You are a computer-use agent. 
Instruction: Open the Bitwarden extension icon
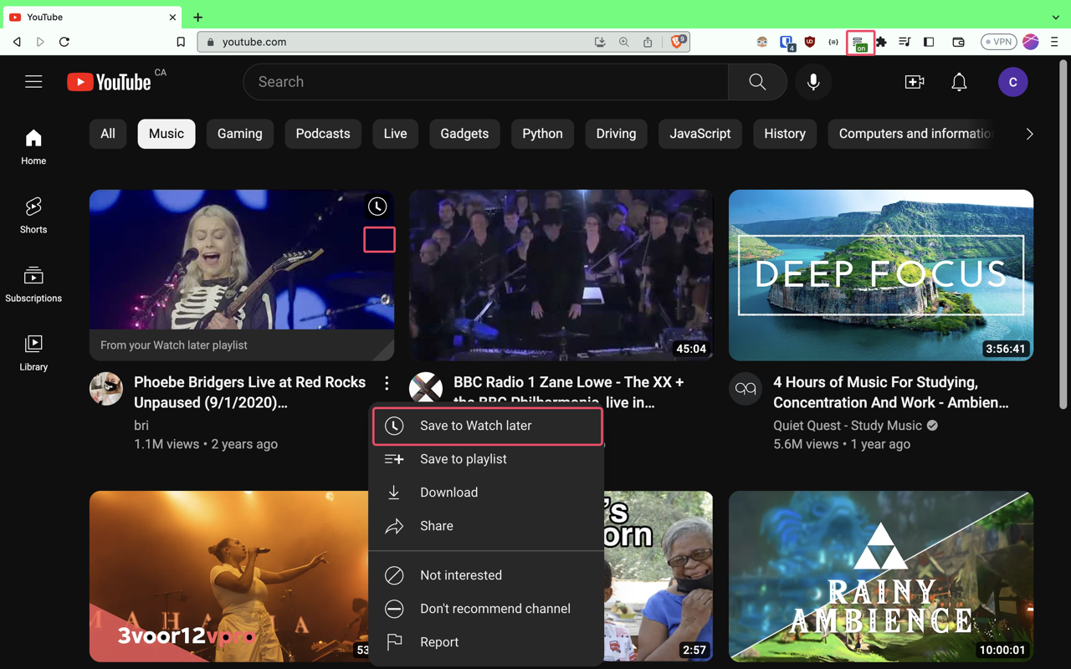[x=785, y=42]
